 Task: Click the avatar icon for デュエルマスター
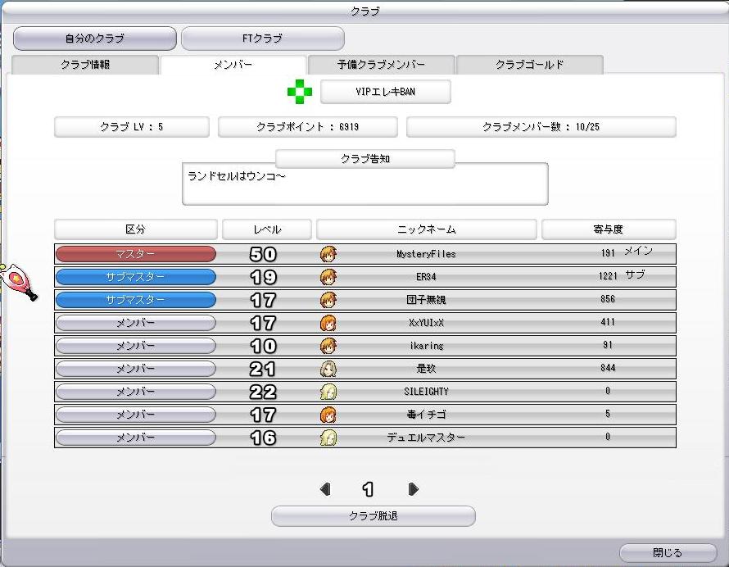328,438
